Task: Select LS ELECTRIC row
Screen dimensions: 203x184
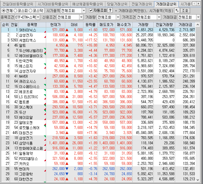Action: pos(98,97)
